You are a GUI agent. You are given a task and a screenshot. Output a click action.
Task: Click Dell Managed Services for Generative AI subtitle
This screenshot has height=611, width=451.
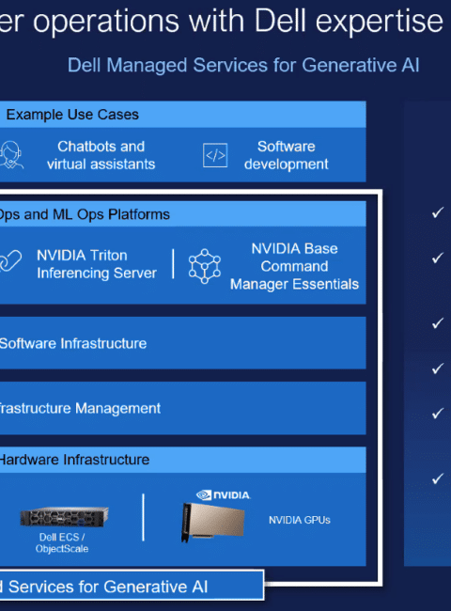tap(243, 65)
